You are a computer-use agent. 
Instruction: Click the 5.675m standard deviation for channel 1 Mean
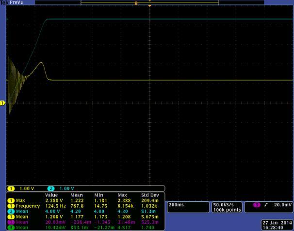pyautogui.click(x=150, y=217)
